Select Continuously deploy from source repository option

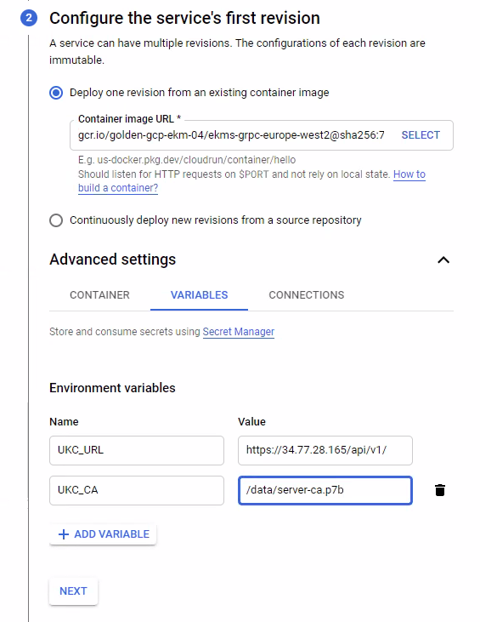click(56, 220)
